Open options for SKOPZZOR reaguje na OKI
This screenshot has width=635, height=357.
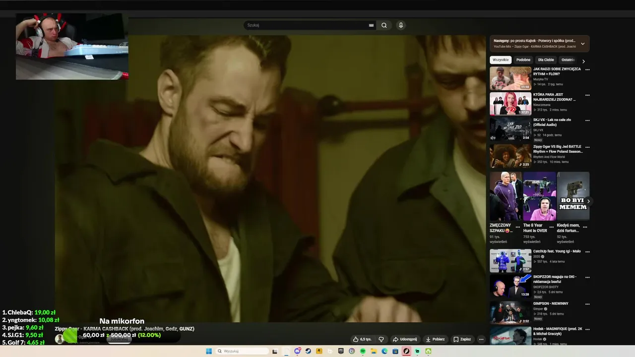pos(587,278)
